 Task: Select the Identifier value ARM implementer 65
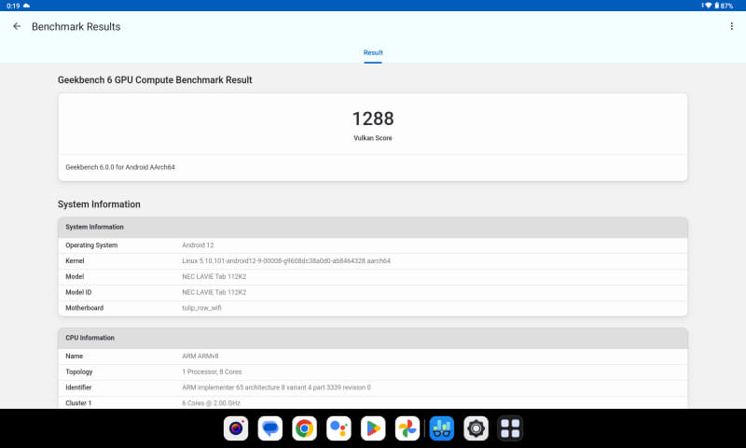click(x=276, y=387)
